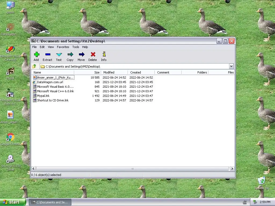Select Microsoft Visual Basic 6.0 desktop icon
Viewport: 275px width, 206px height.
10,93
